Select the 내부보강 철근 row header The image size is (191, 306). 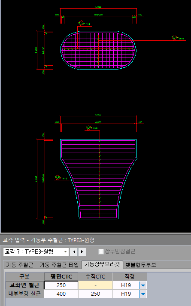[24, 294]
